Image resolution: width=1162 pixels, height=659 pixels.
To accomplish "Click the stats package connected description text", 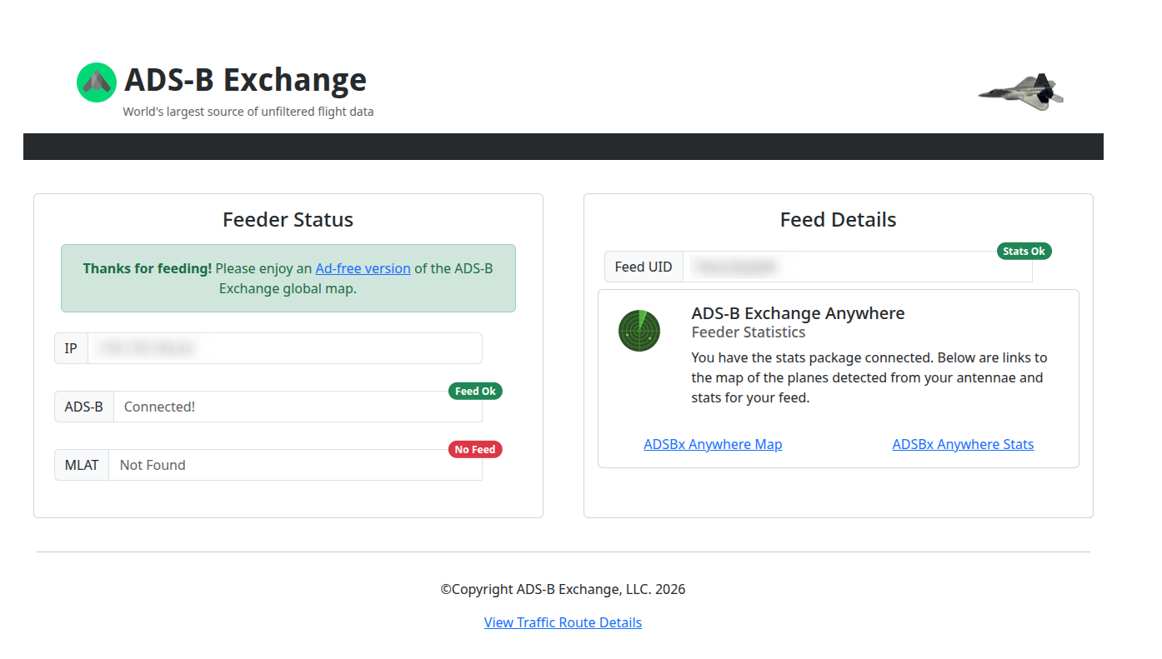I will [869, 377].
